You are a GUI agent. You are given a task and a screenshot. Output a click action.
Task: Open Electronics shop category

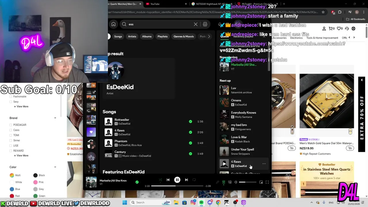[x=296, y=38]
